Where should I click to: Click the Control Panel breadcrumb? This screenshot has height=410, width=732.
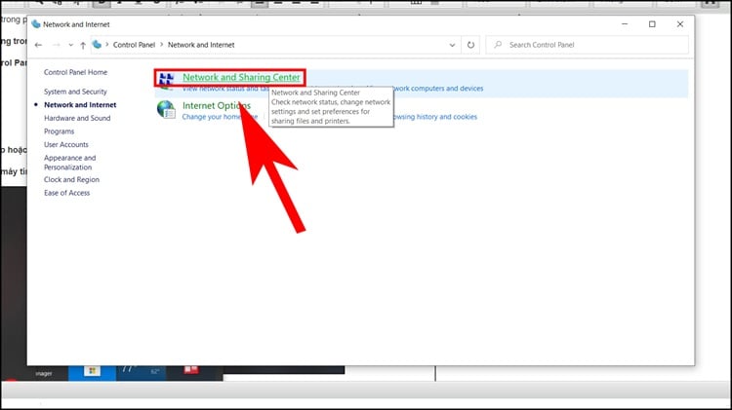pos(136,45)
